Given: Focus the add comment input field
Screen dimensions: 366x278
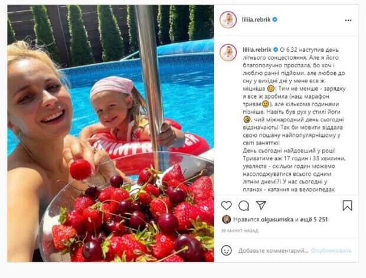Looking at the screenshot, I should [x=273, y=251].
